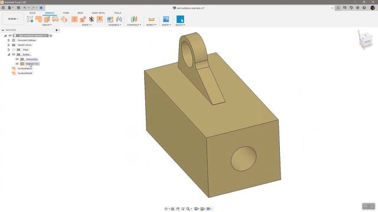Click the Undo arrow

pyautogui.click(x=25, y=8)
